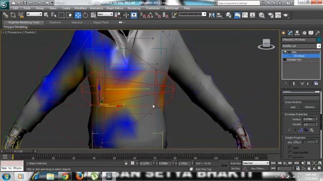Click the envelope Radius field
The width and height of the screenshot is (323, 181).
tap(309, 119)
